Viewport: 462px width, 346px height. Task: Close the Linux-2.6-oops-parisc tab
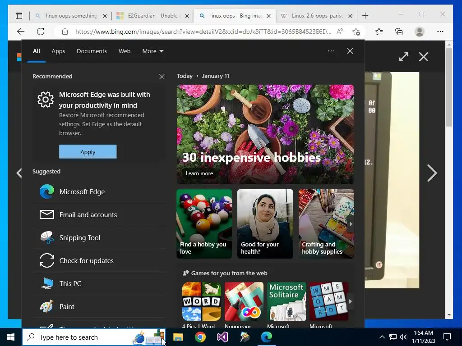point(350,16)
